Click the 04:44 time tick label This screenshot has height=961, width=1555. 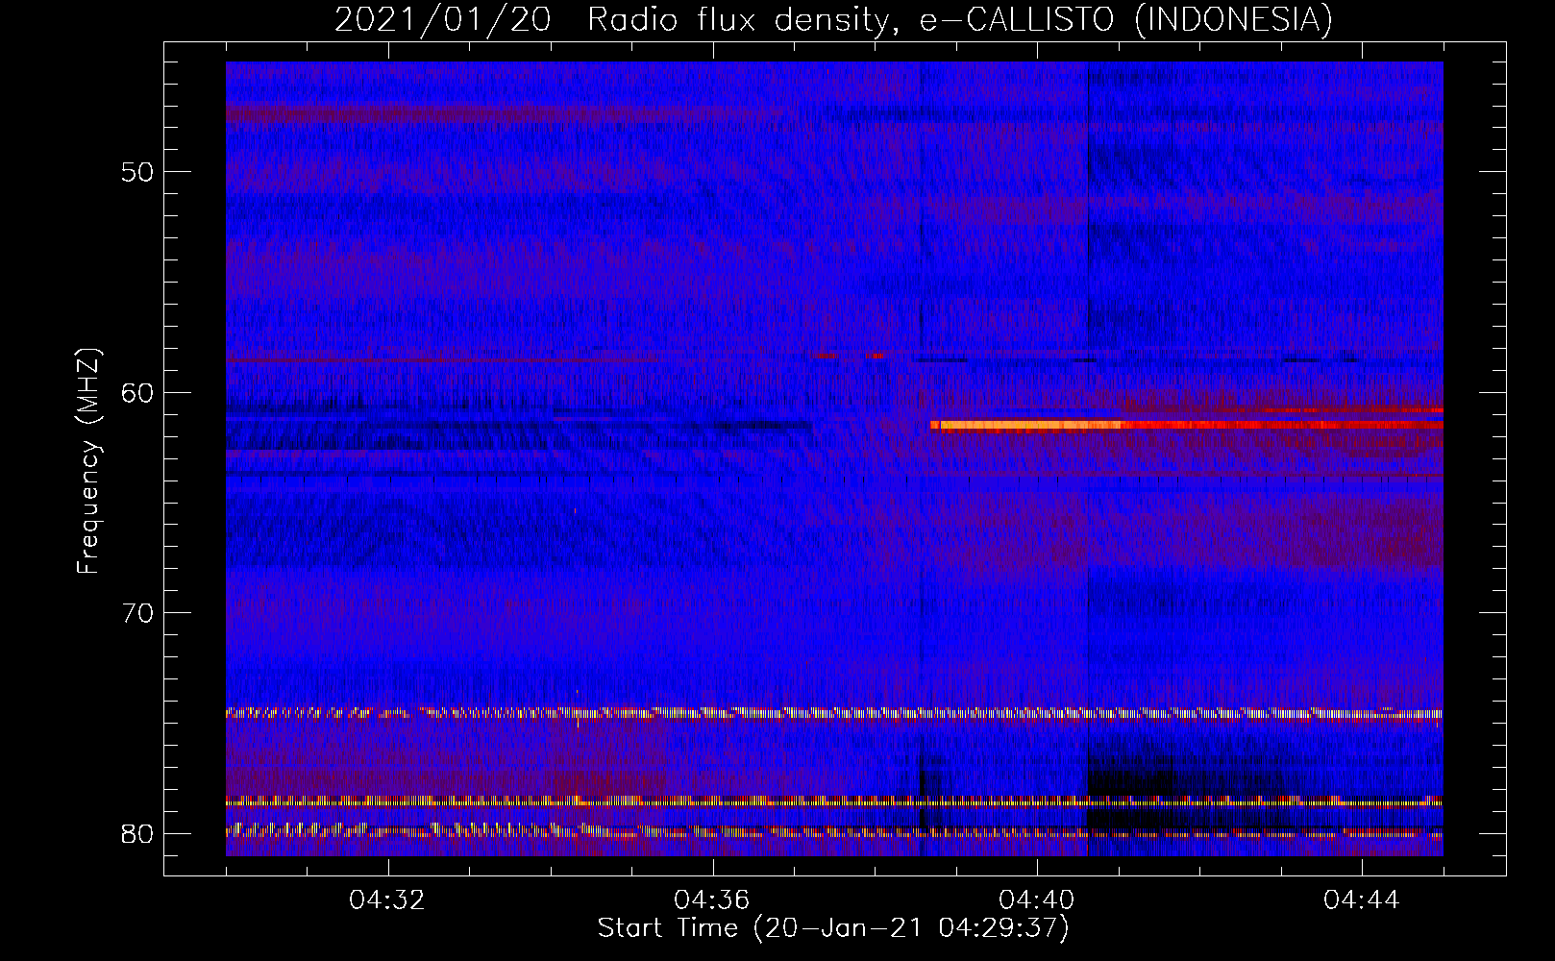[x=1362, y=900]
